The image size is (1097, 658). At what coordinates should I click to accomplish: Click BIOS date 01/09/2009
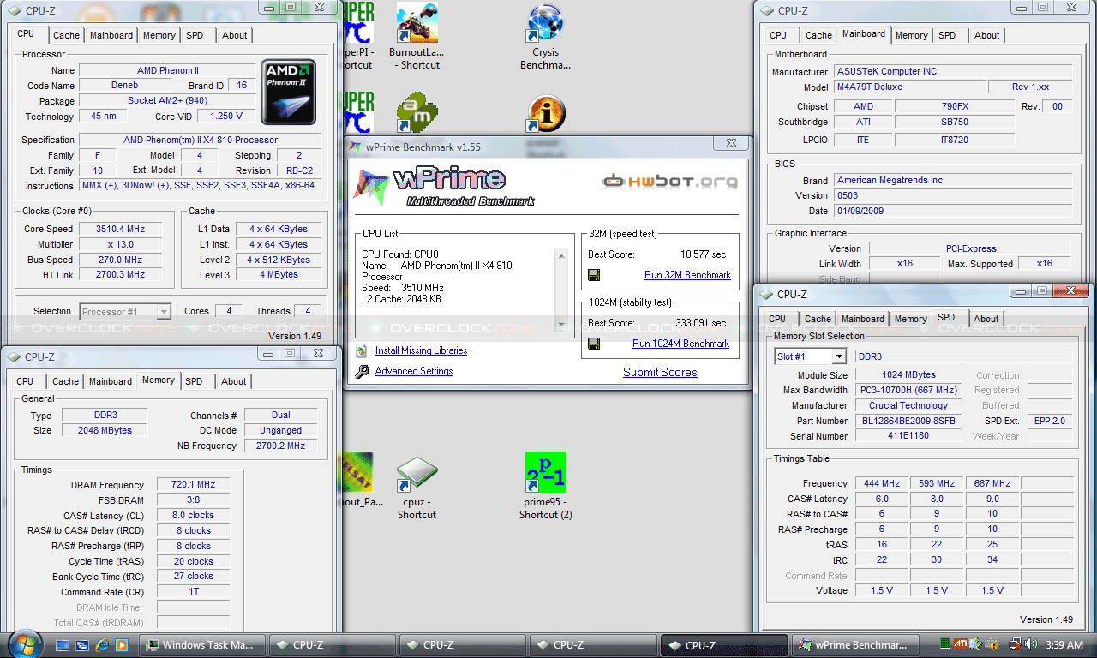(x=952, y=211)
